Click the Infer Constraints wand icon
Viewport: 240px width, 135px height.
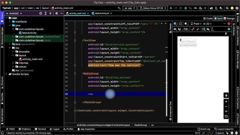tap(198, 29)
